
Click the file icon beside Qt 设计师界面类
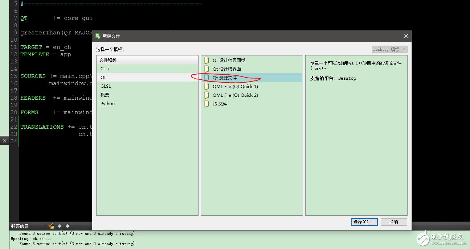click(x=207, y=60)
